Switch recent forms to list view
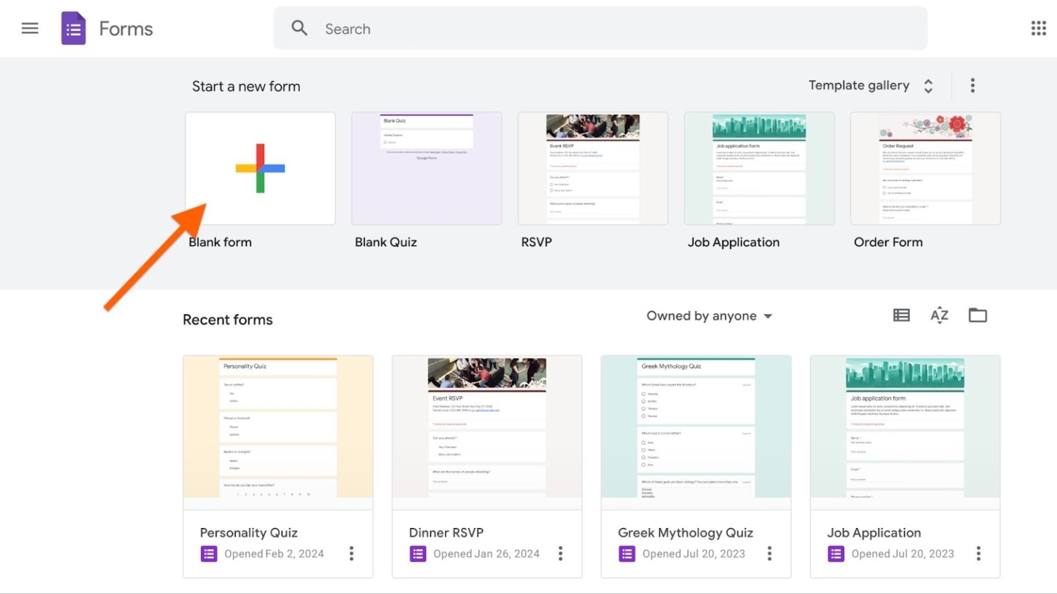This screenshot has height=594, width=1057. coord(901,316)
